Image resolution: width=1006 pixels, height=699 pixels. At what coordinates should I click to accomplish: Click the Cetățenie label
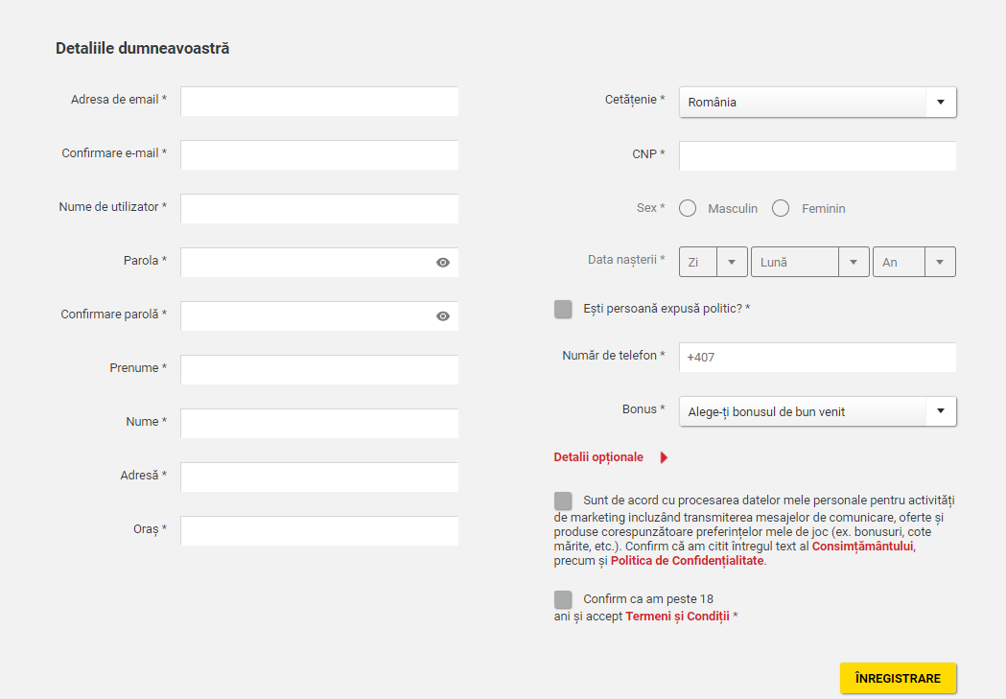pos(635,100)
